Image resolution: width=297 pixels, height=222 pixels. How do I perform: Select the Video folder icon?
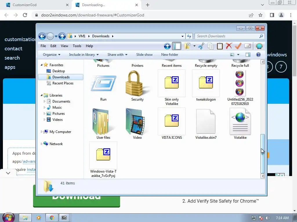(137, 124)
